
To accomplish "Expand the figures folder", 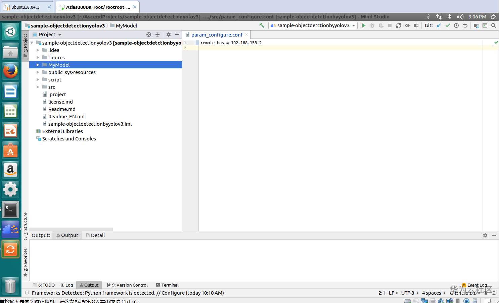I will pyautogui.click(x=38, y=58).
